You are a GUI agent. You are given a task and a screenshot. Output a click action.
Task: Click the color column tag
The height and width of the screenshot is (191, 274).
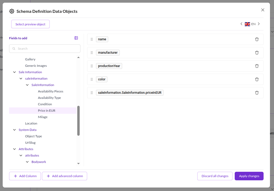pyautogui.click(x=102, y=79)
